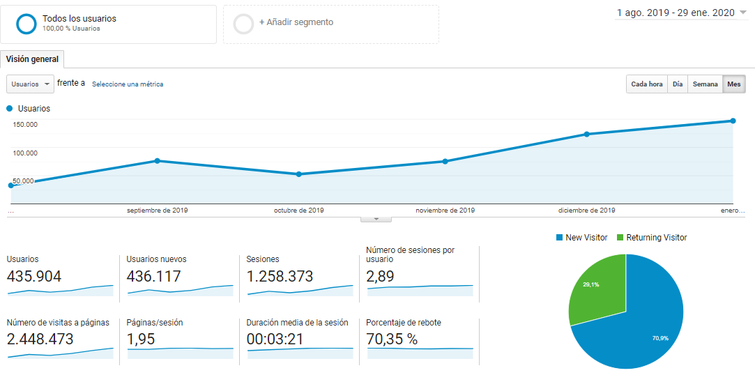This screenshot has height=375, width=755.
Task: Select the Semana granularity
Action: coord(705,84)
